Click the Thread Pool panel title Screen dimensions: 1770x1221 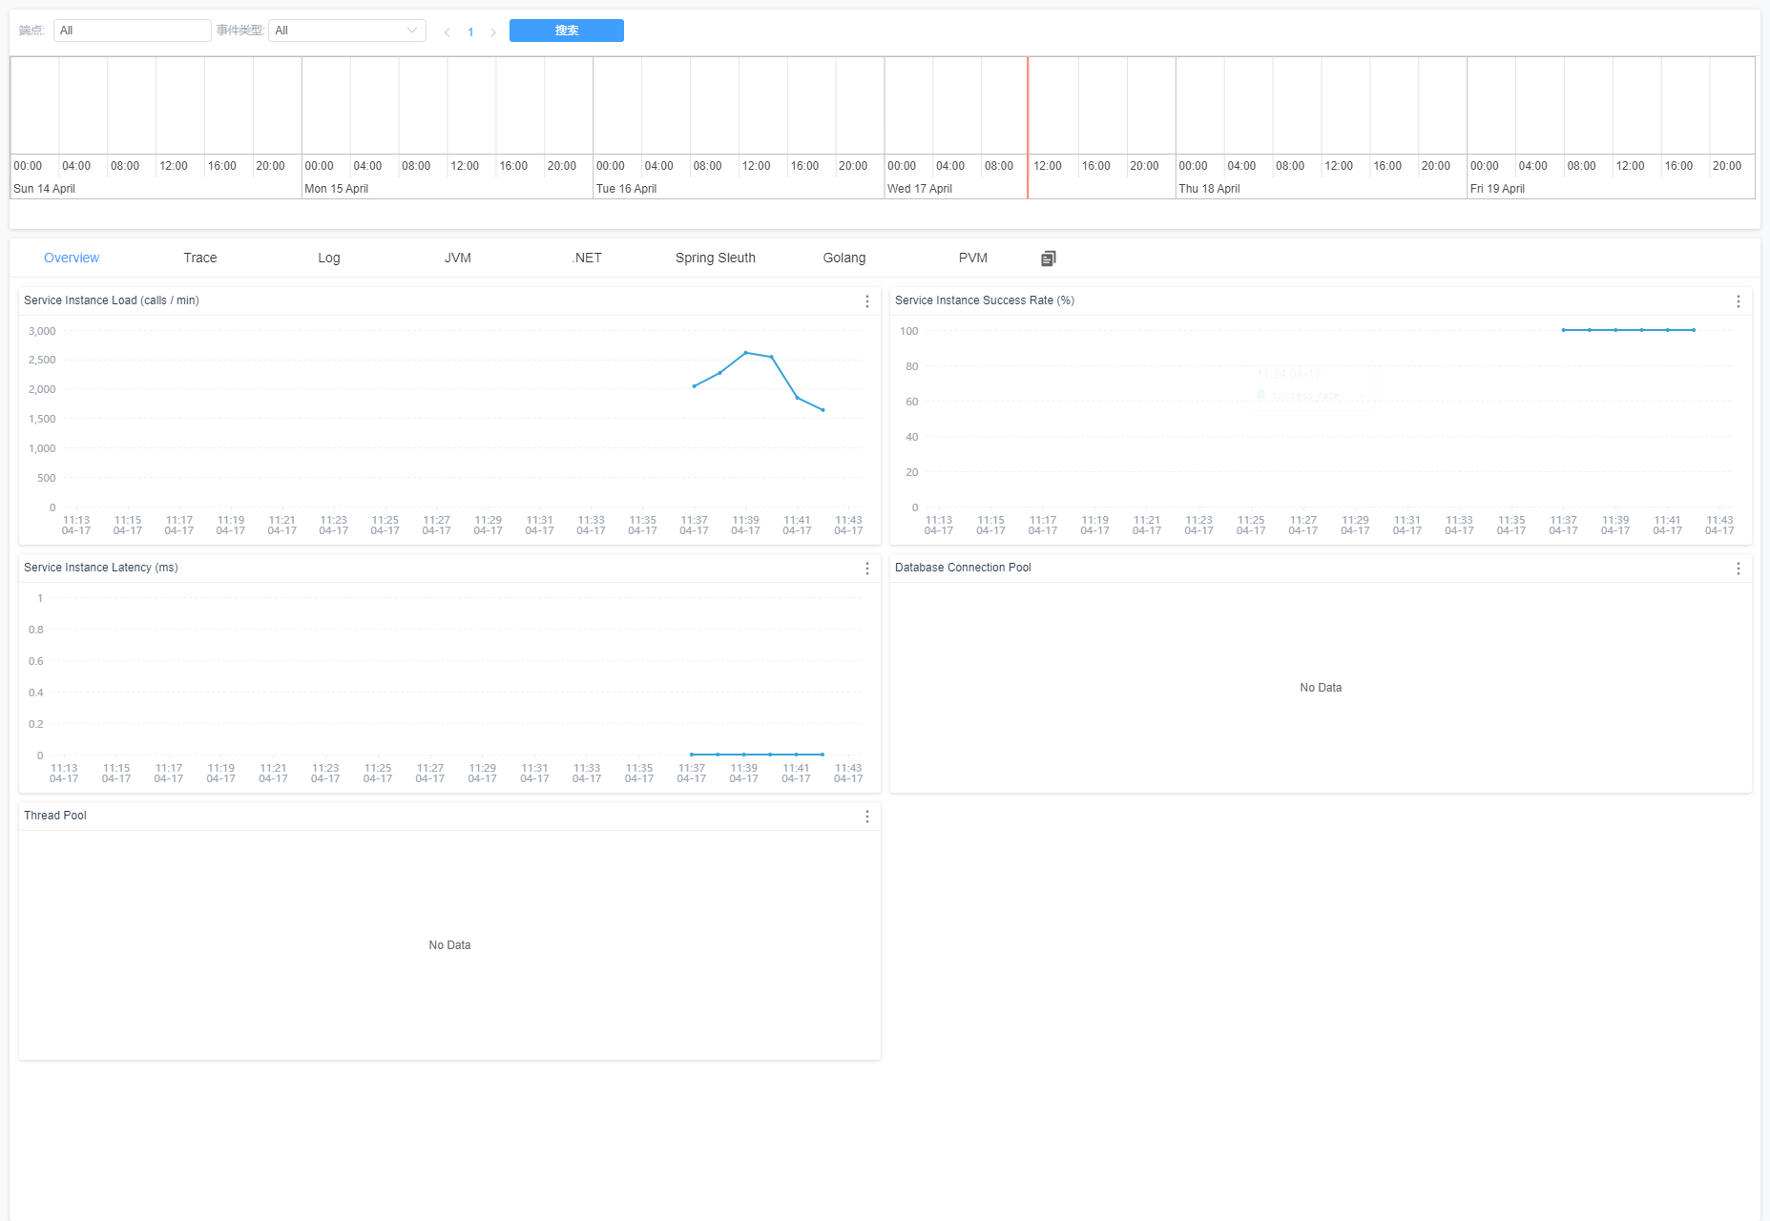[x=55, y=816]
